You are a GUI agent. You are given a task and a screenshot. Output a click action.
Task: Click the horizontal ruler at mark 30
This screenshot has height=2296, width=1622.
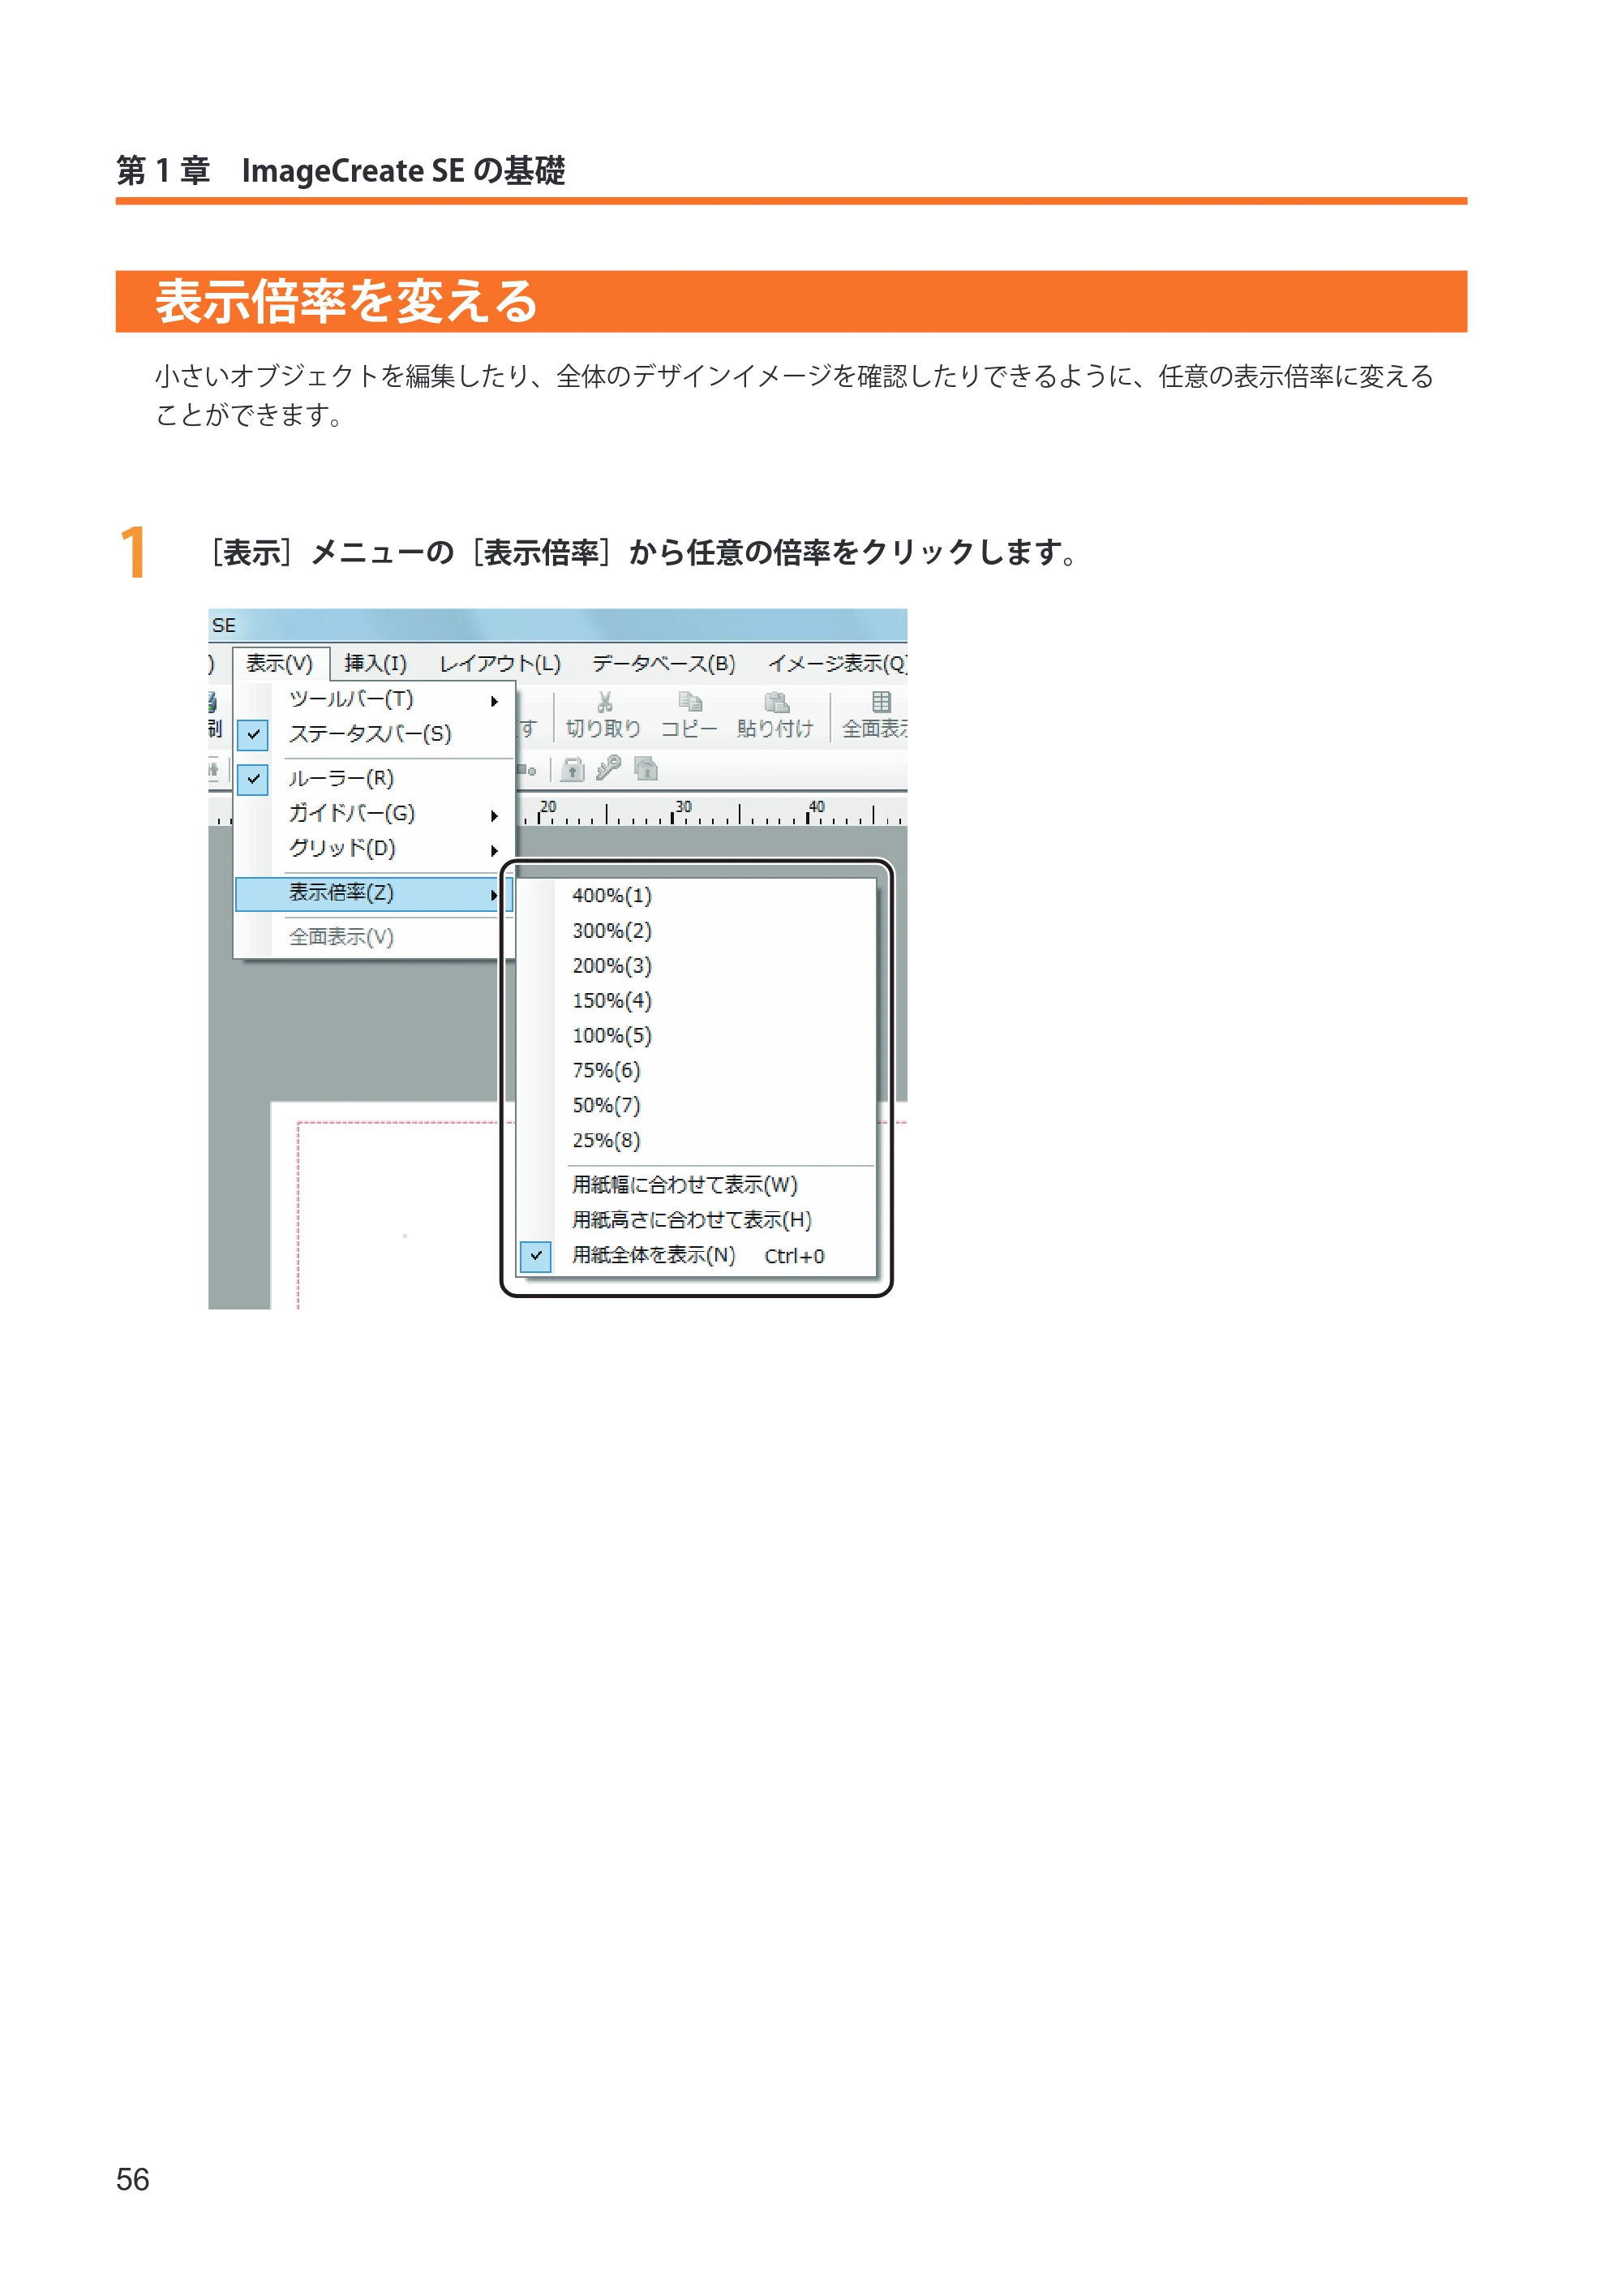(x=680, y=812)
